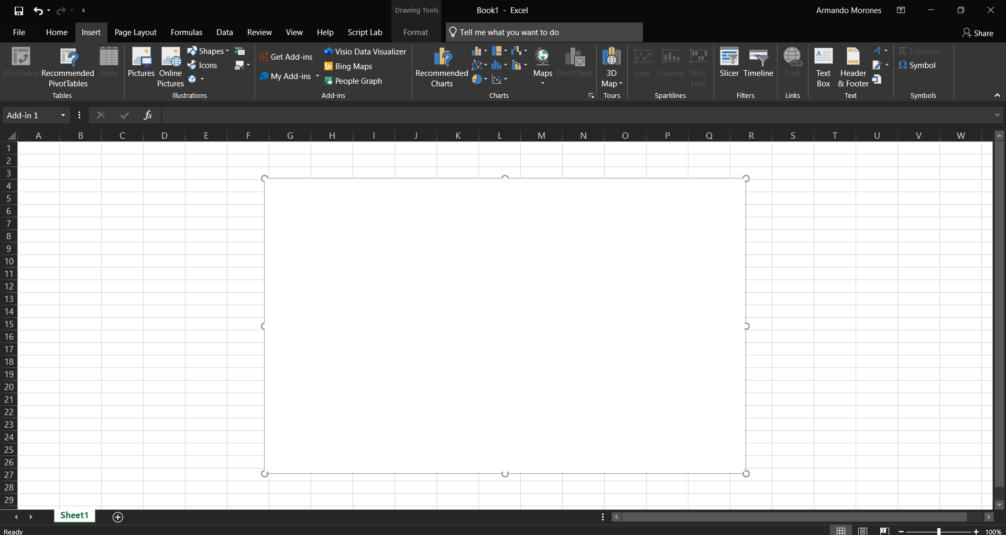The image size is (1006, 535).
Task: Open the Charts dialog launcher
Action: click(x=591, y=95)
